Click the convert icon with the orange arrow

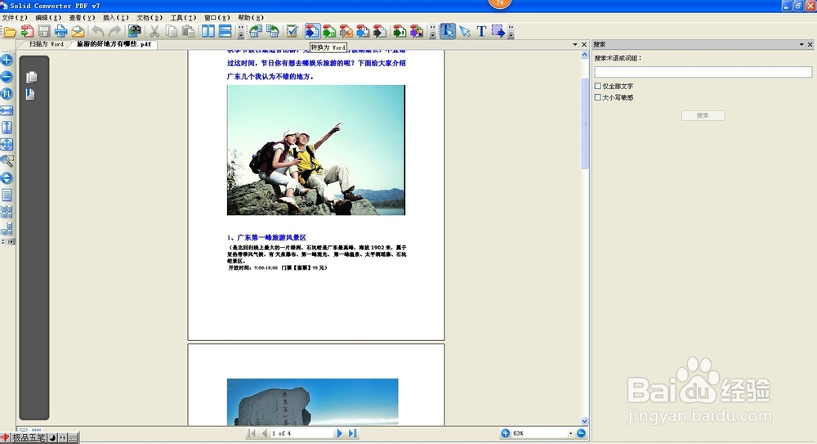click(x=346, y=32)
